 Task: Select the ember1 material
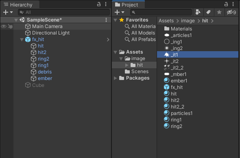[179, 81]
